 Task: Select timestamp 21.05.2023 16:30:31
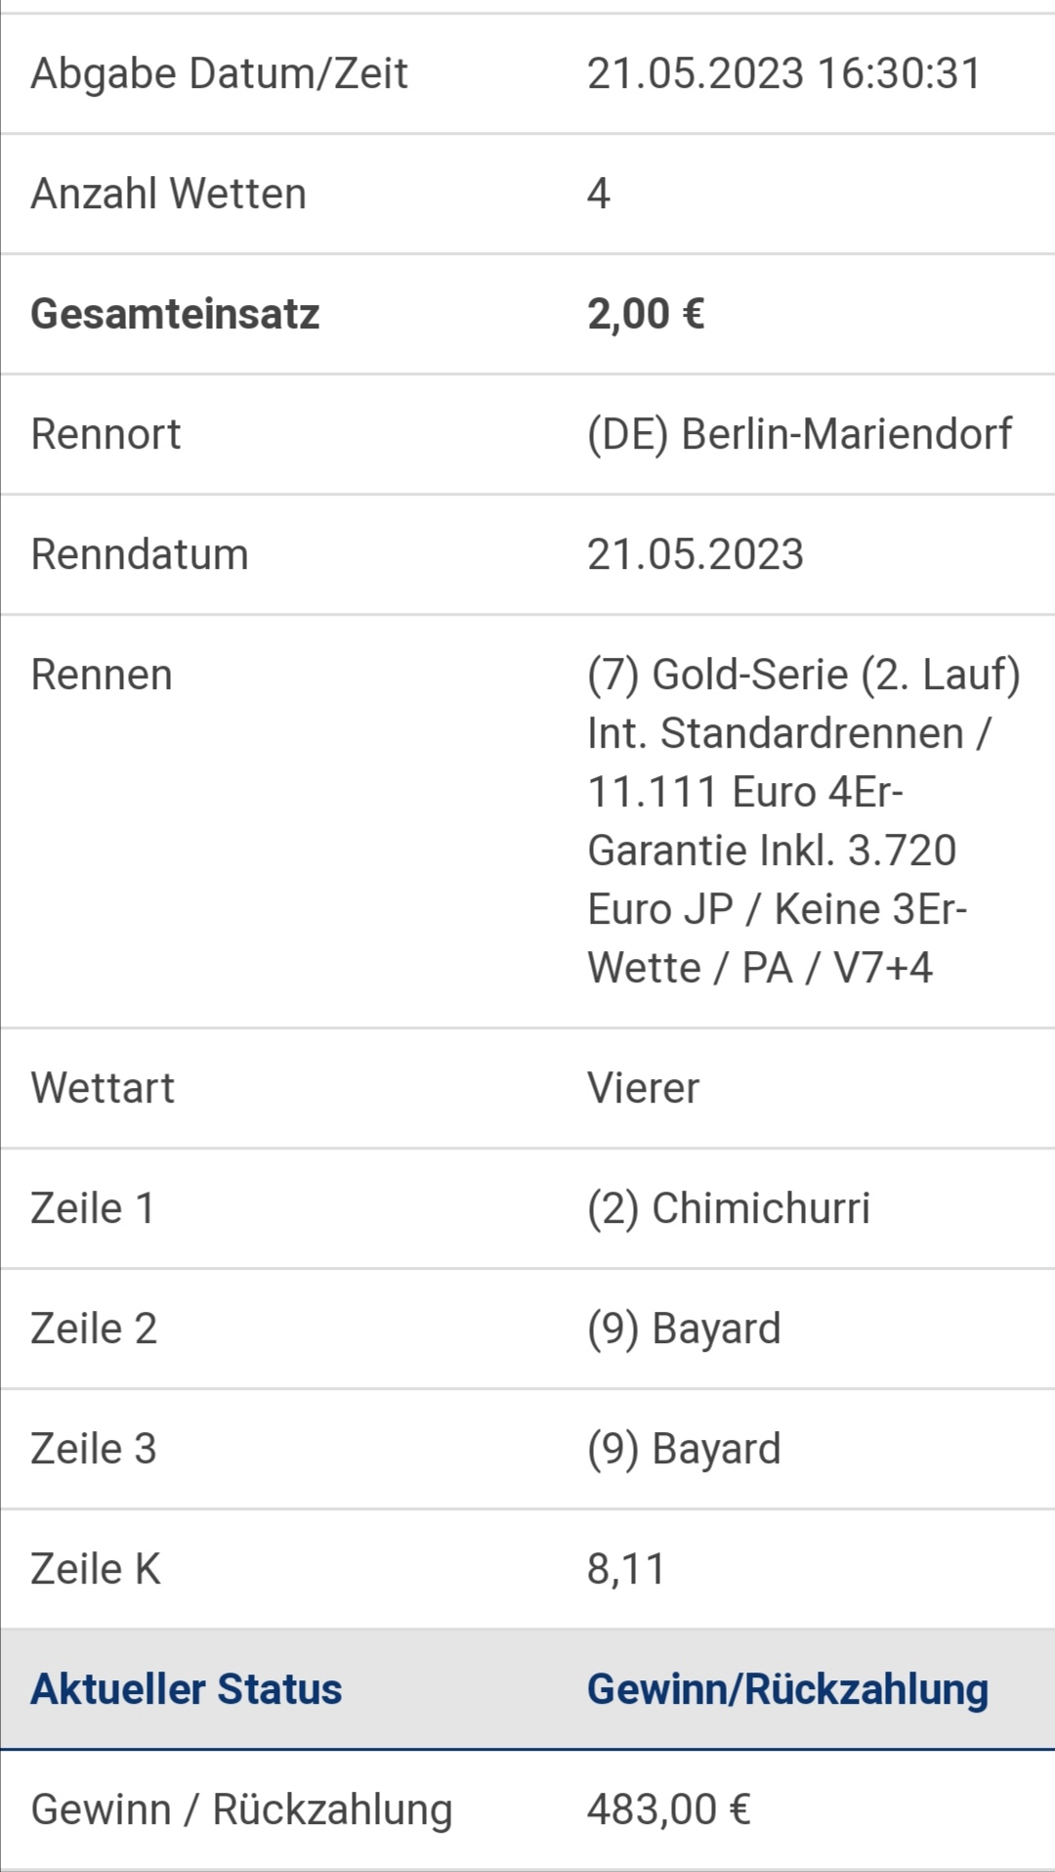tap(783, 74)
